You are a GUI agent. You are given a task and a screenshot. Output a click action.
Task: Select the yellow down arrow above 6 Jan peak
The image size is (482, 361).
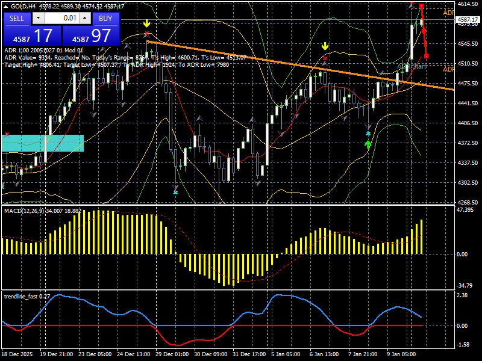coord(325,47)
